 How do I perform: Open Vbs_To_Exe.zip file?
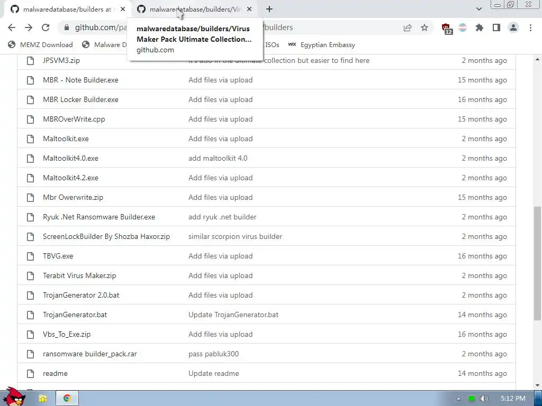(x=67, y=334)
